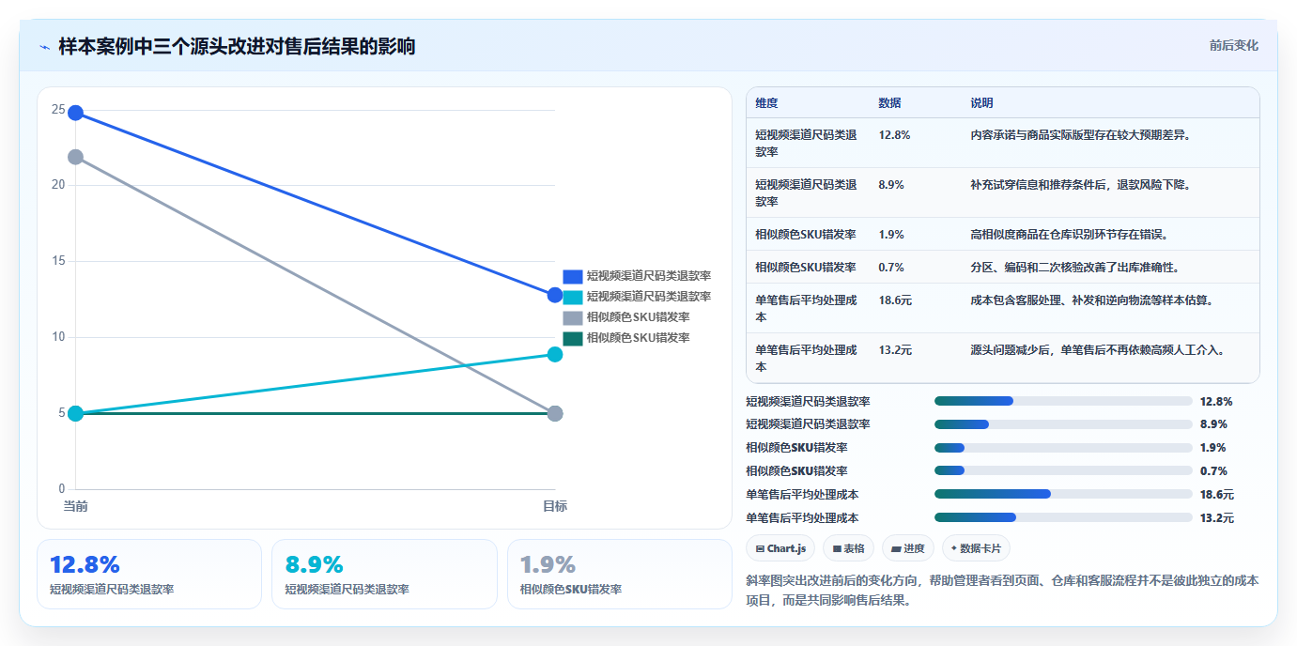Screen dimensions: 1297x646
Task: Select the 进度 chip
Action: 907,548
